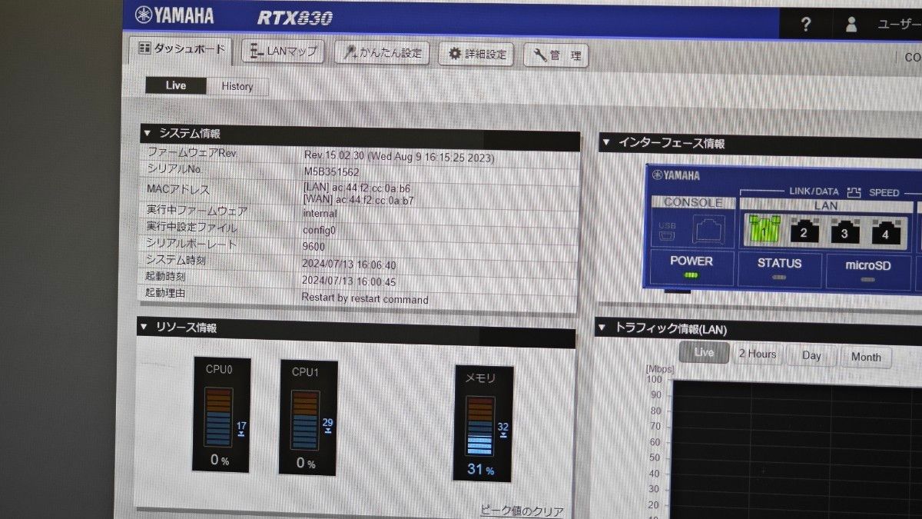Screen dimensions: 922x519
Task: Click LAN port 3 icon
Action: 844,232
